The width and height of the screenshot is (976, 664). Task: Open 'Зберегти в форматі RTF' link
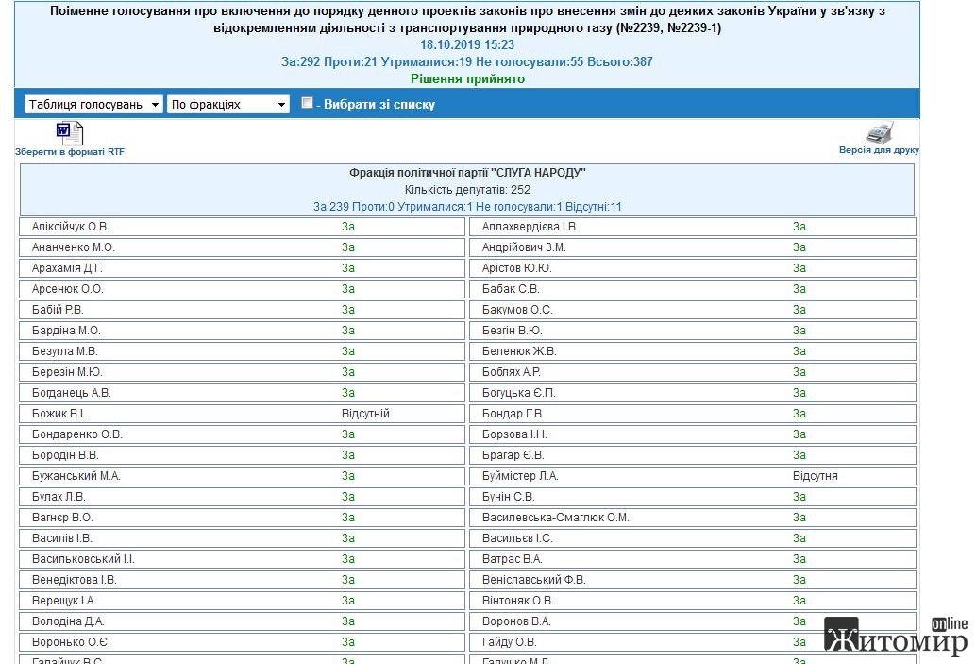[x=70, y=151]
